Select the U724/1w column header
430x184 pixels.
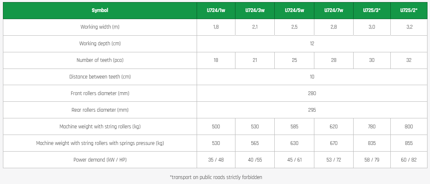[216, 10]
